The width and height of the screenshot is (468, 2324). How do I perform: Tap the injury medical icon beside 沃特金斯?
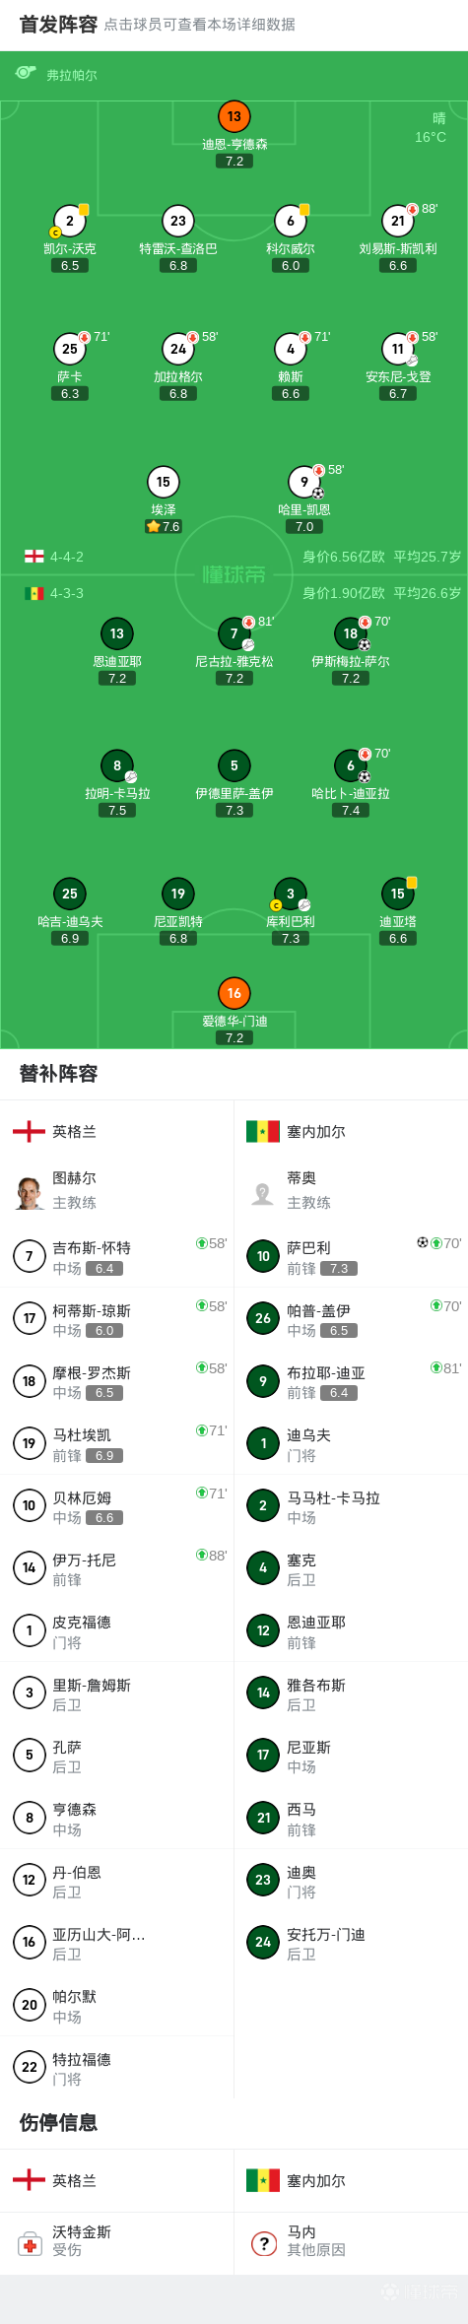(x=30, y=2244)
